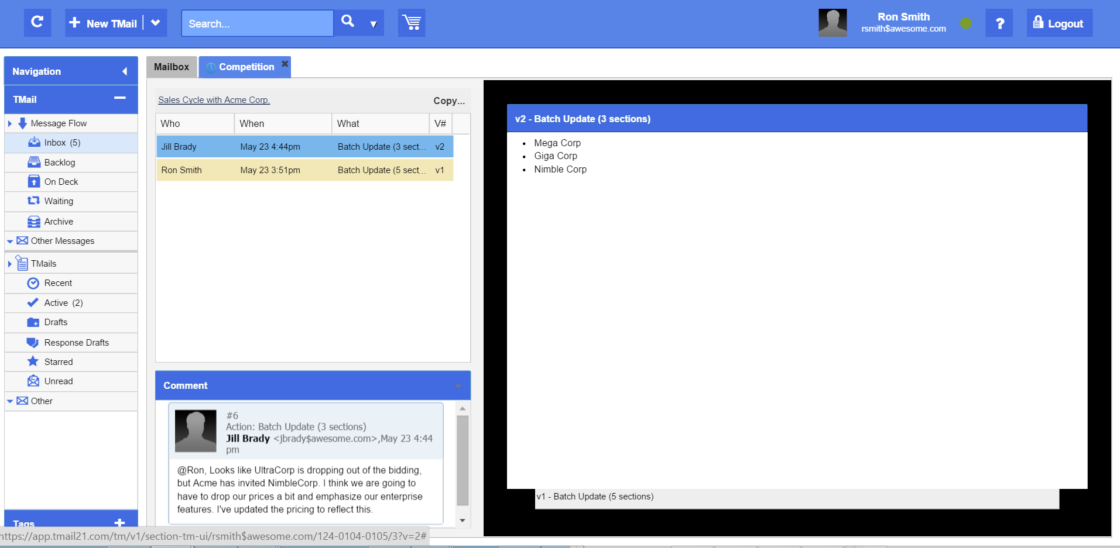This screenshot has height=548, width=1120.
Task: Select the Inbox folder
Action: pos(55,143)
